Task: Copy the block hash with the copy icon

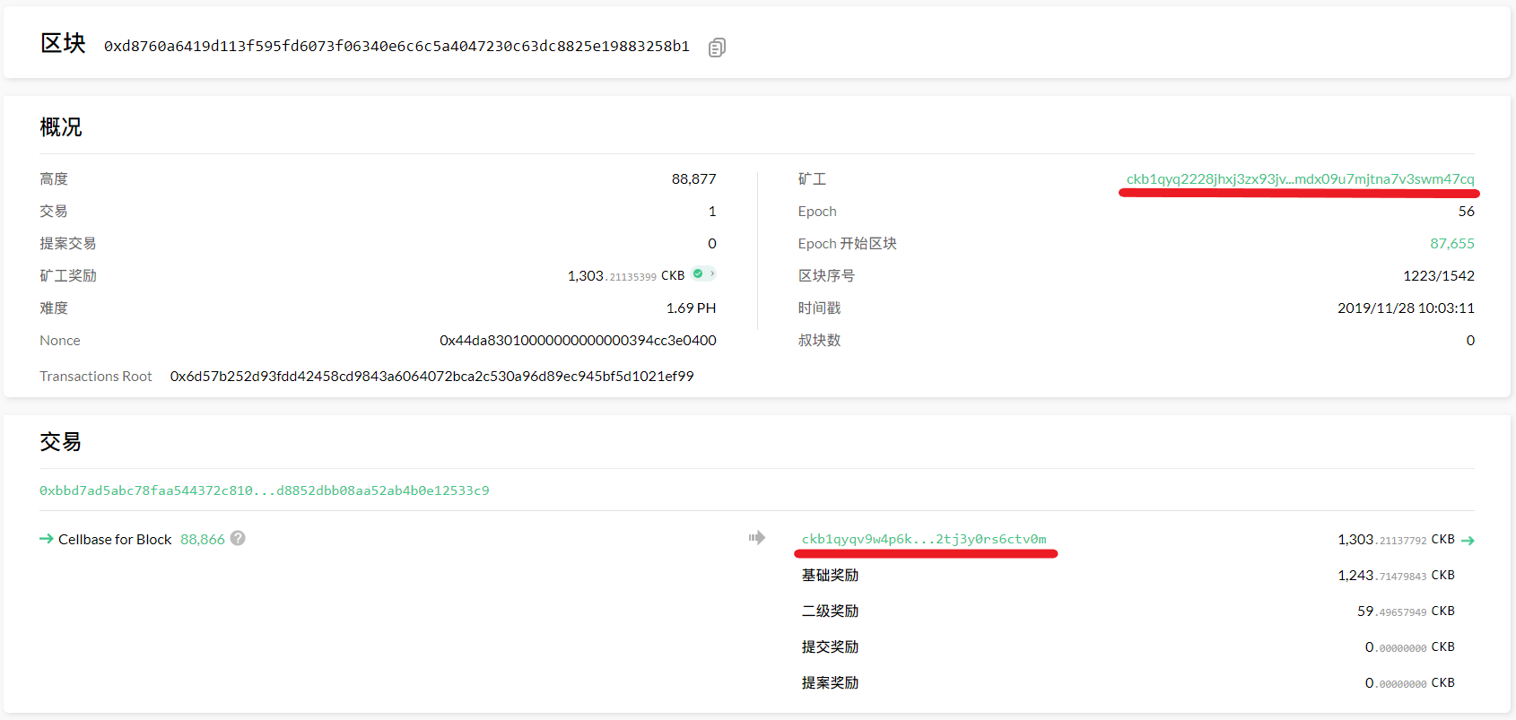Action: pyautogui.click(x=716, y=48)
